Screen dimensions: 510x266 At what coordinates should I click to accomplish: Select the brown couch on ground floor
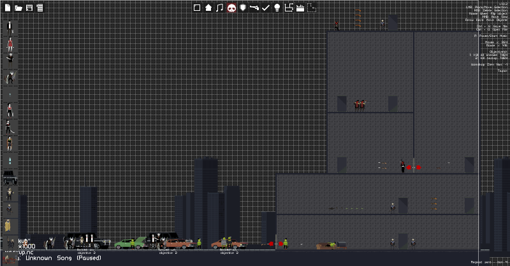click(x=326, y=246)
